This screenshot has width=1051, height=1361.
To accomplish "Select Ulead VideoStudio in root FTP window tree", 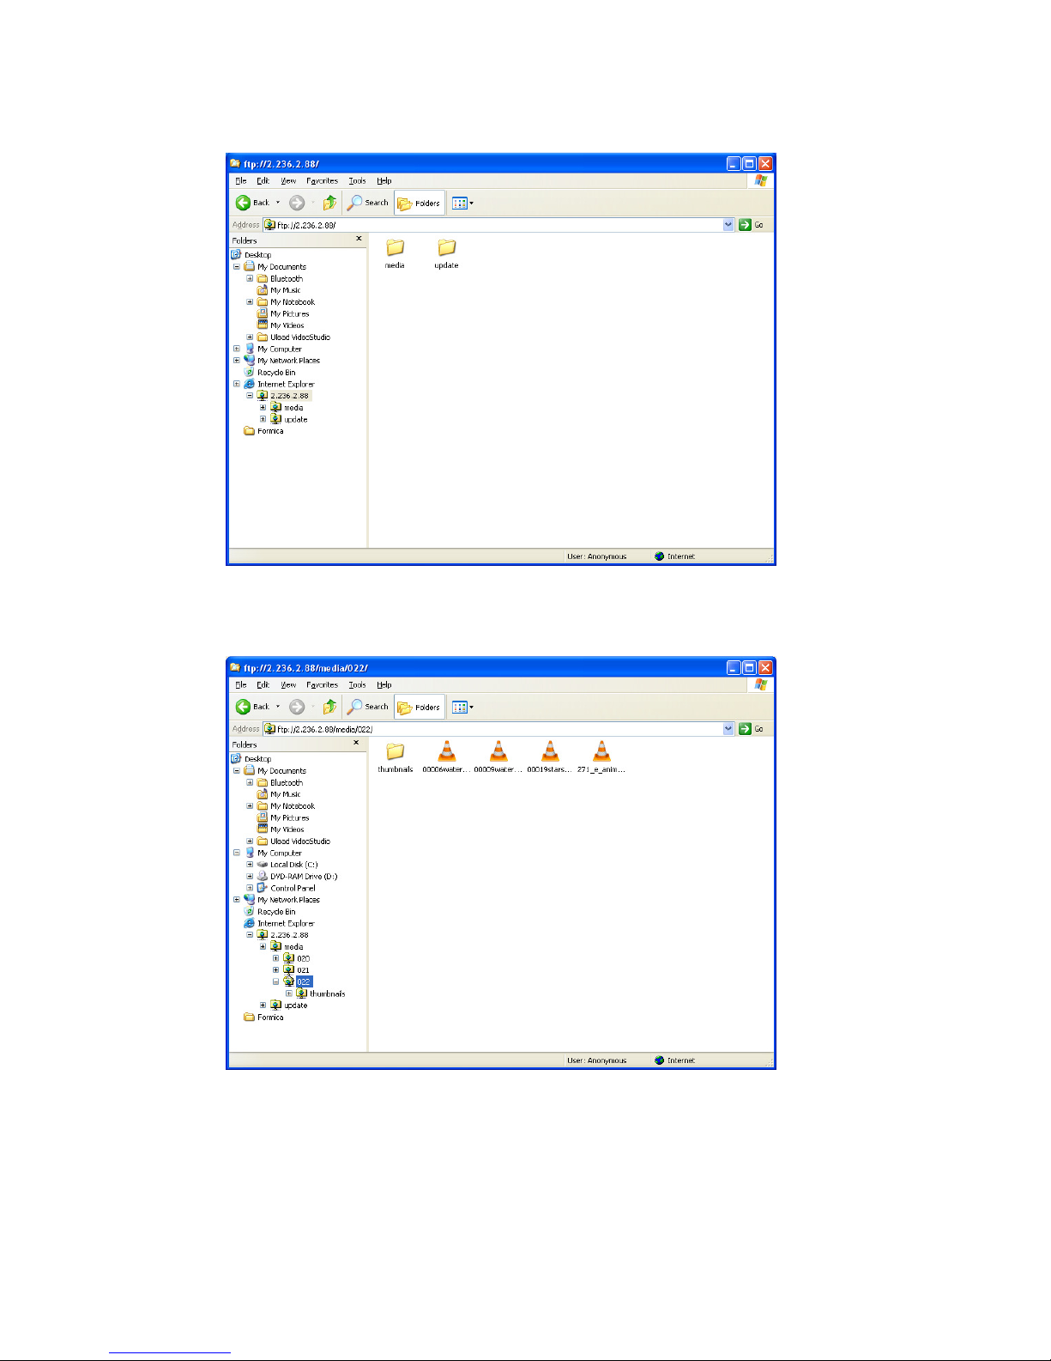I will pyautogui.click(x=300, y=337).
